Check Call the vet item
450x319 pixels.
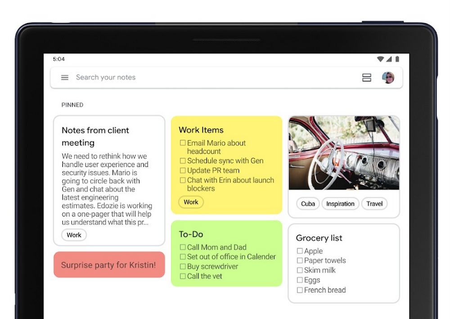[x=183, y=276]
